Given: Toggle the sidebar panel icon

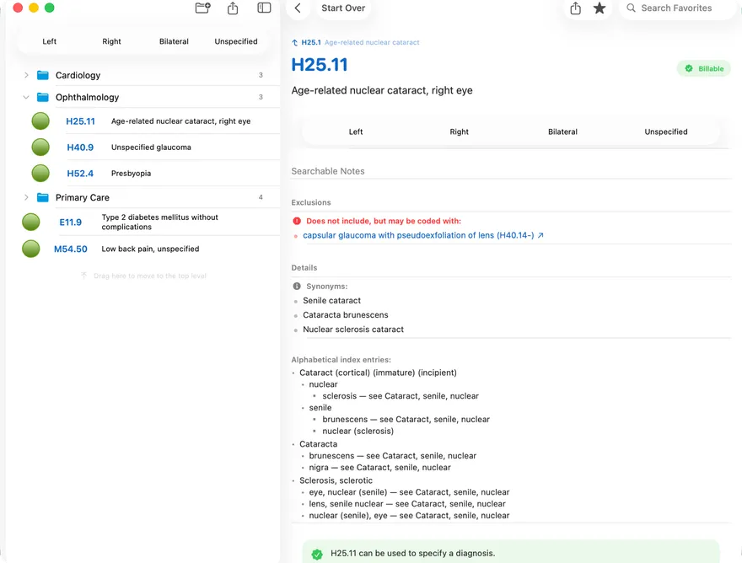Looking at the screenshot, I should [264, 8].
